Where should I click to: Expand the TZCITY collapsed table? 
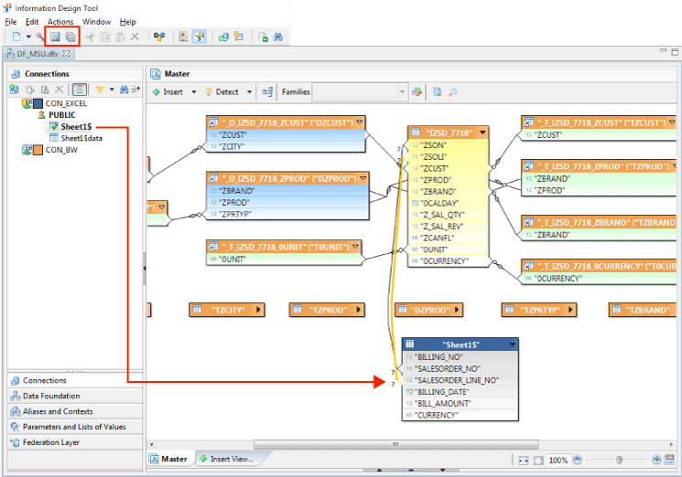258,310
